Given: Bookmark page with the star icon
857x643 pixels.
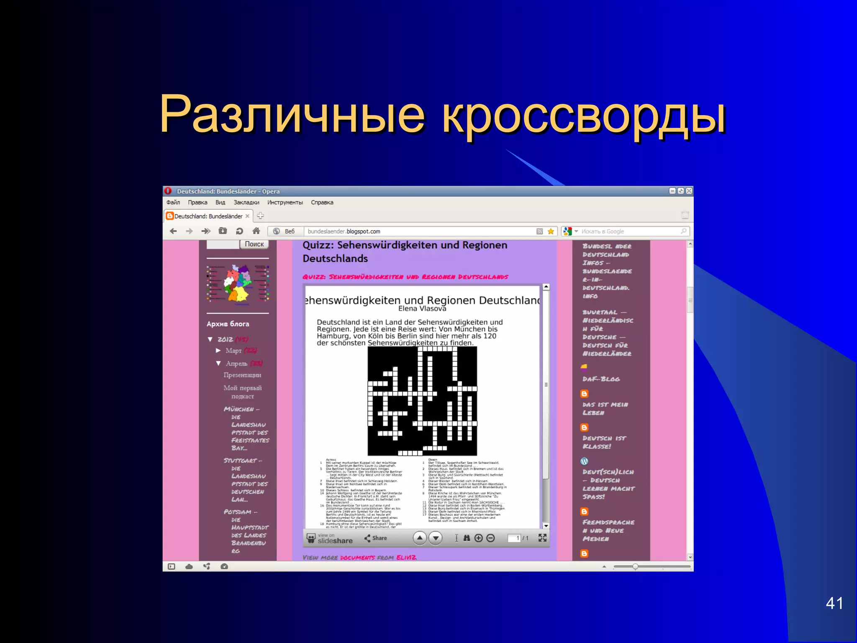Looking at the screenshot, I should (551, 231).
